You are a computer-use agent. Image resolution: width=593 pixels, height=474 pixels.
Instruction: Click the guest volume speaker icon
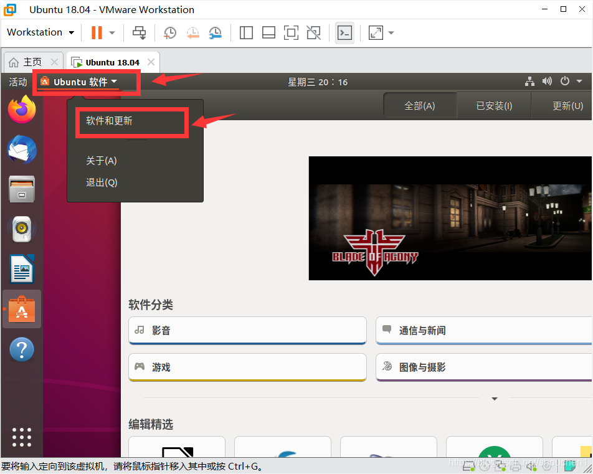[x=547, y=82]
